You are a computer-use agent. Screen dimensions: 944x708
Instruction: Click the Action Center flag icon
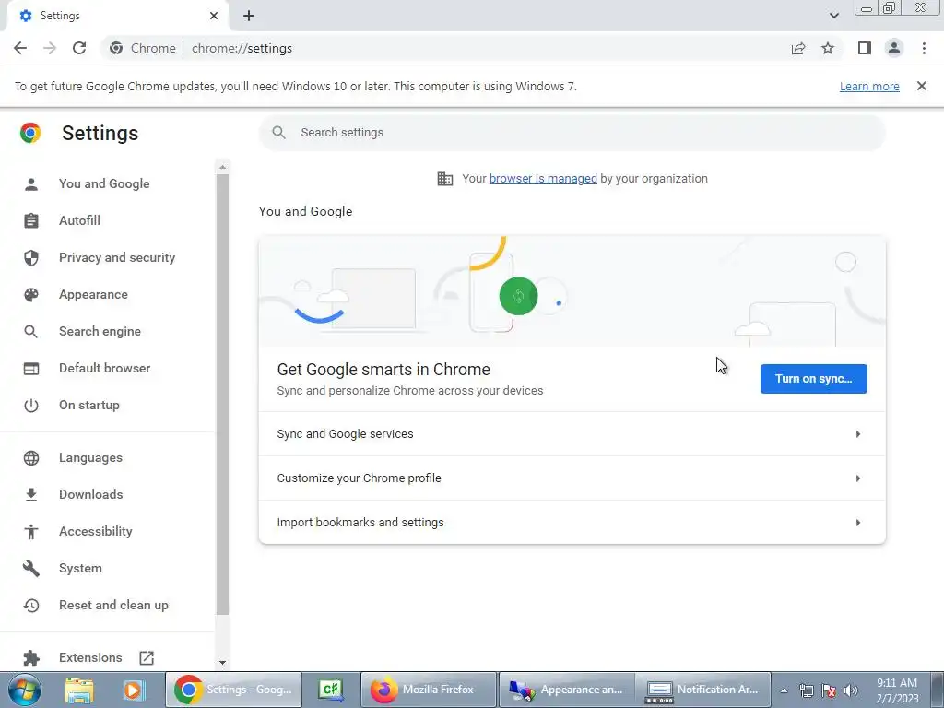pyautogui.click(x=829, y=690)
